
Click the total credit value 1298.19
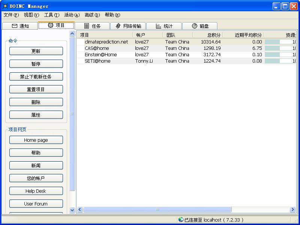click(x=212, y=48)
